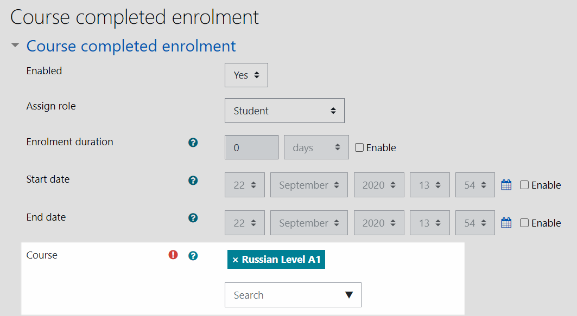Remove the Russian Level A1 course tag
Image resolution: width=577 pixels, height=316 pixels.
click(234, 259)
